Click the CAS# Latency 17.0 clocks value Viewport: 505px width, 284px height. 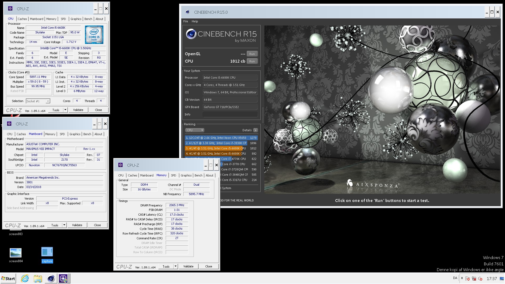pos(177,215)
